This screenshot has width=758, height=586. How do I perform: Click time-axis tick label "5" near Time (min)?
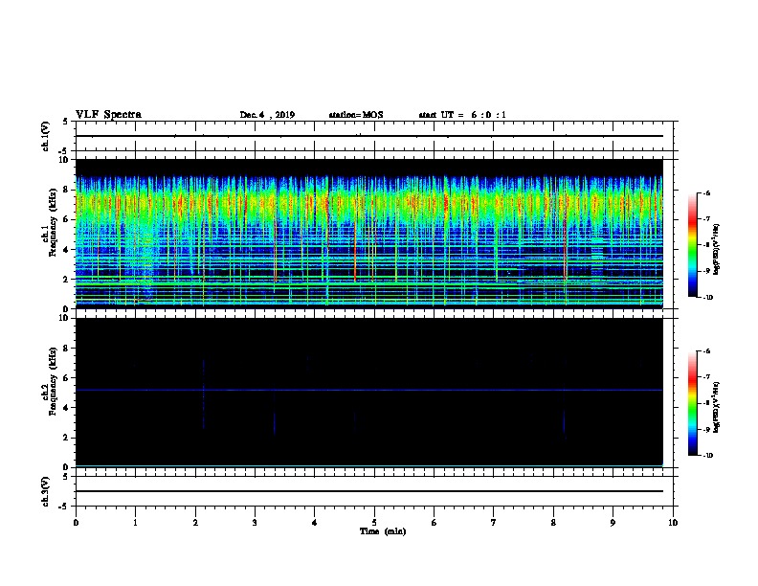pos(374,523)
